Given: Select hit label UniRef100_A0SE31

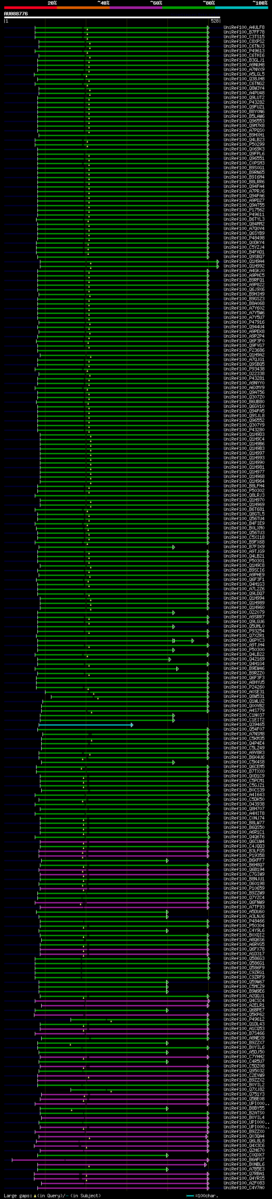Looking at the screenshot, I should [244, 692].
